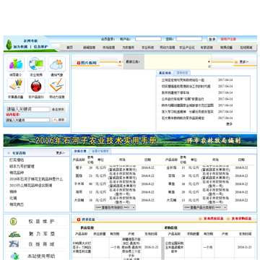Open 农业科技 navigation item
The width and height of the screenshot is (260, 260).
point(147,48)
